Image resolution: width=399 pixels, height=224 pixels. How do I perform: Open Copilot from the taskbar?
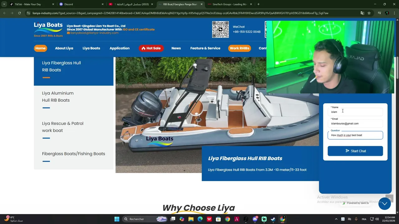182,219
